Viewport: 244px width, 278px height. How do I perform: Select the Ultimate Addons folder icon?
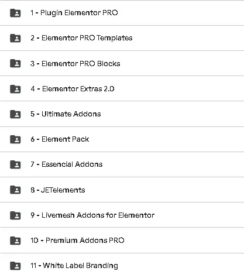click(15, 114)
